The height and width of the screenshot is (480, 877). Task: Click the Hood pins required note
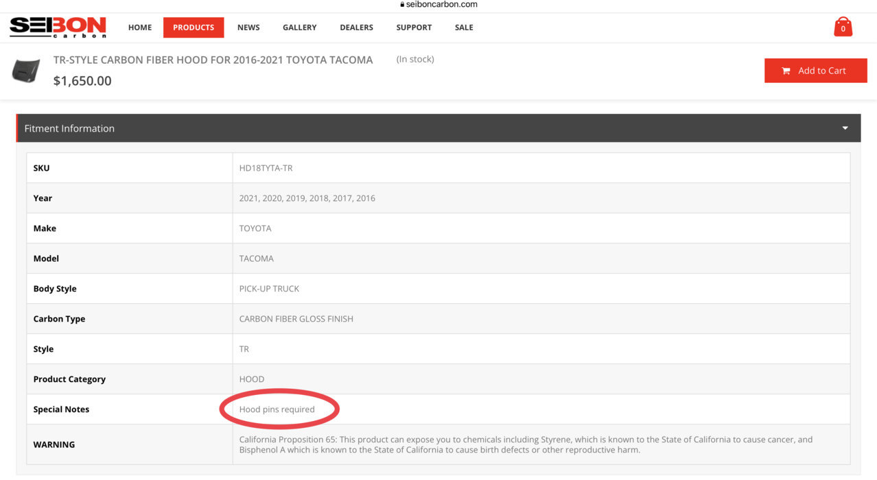pos(277,409)
